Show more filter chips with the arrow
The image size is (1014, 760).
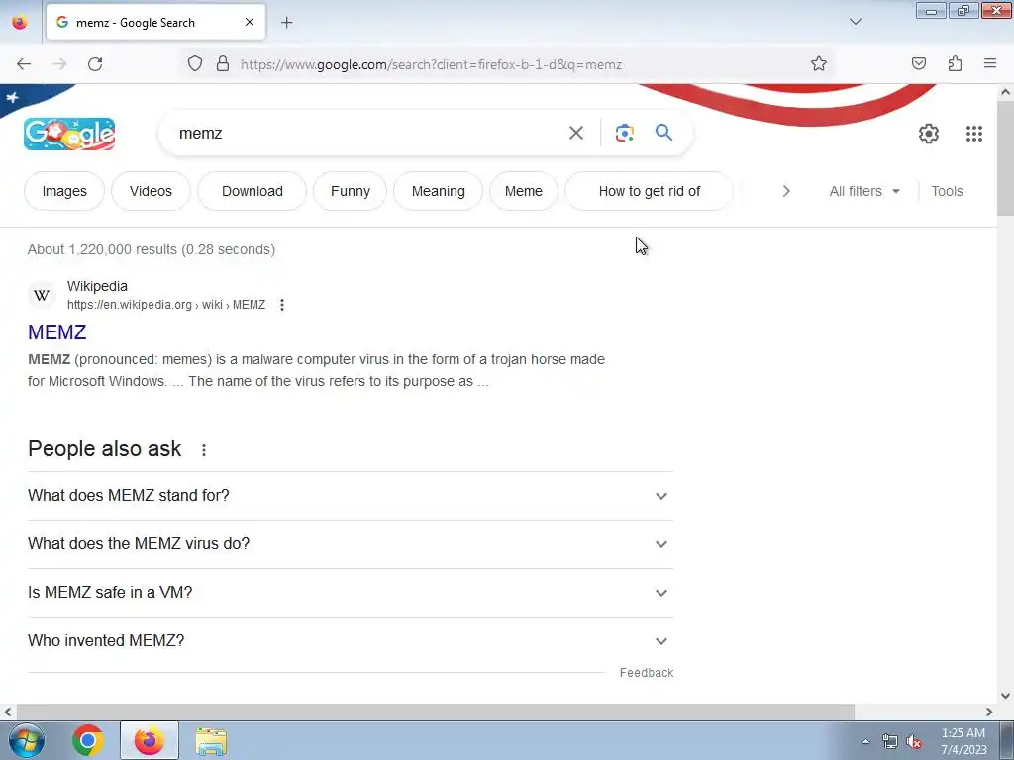click(x=785, y=191)
